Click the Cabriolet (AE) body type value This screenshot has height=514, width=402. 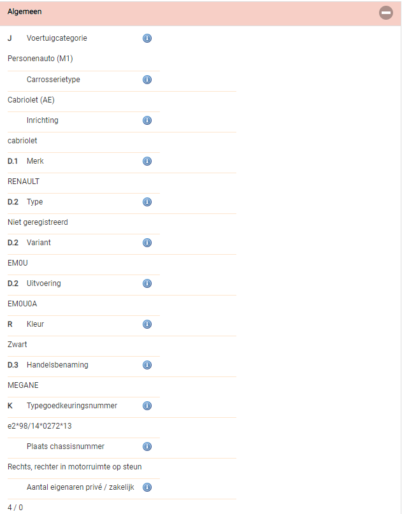[31, 100]
